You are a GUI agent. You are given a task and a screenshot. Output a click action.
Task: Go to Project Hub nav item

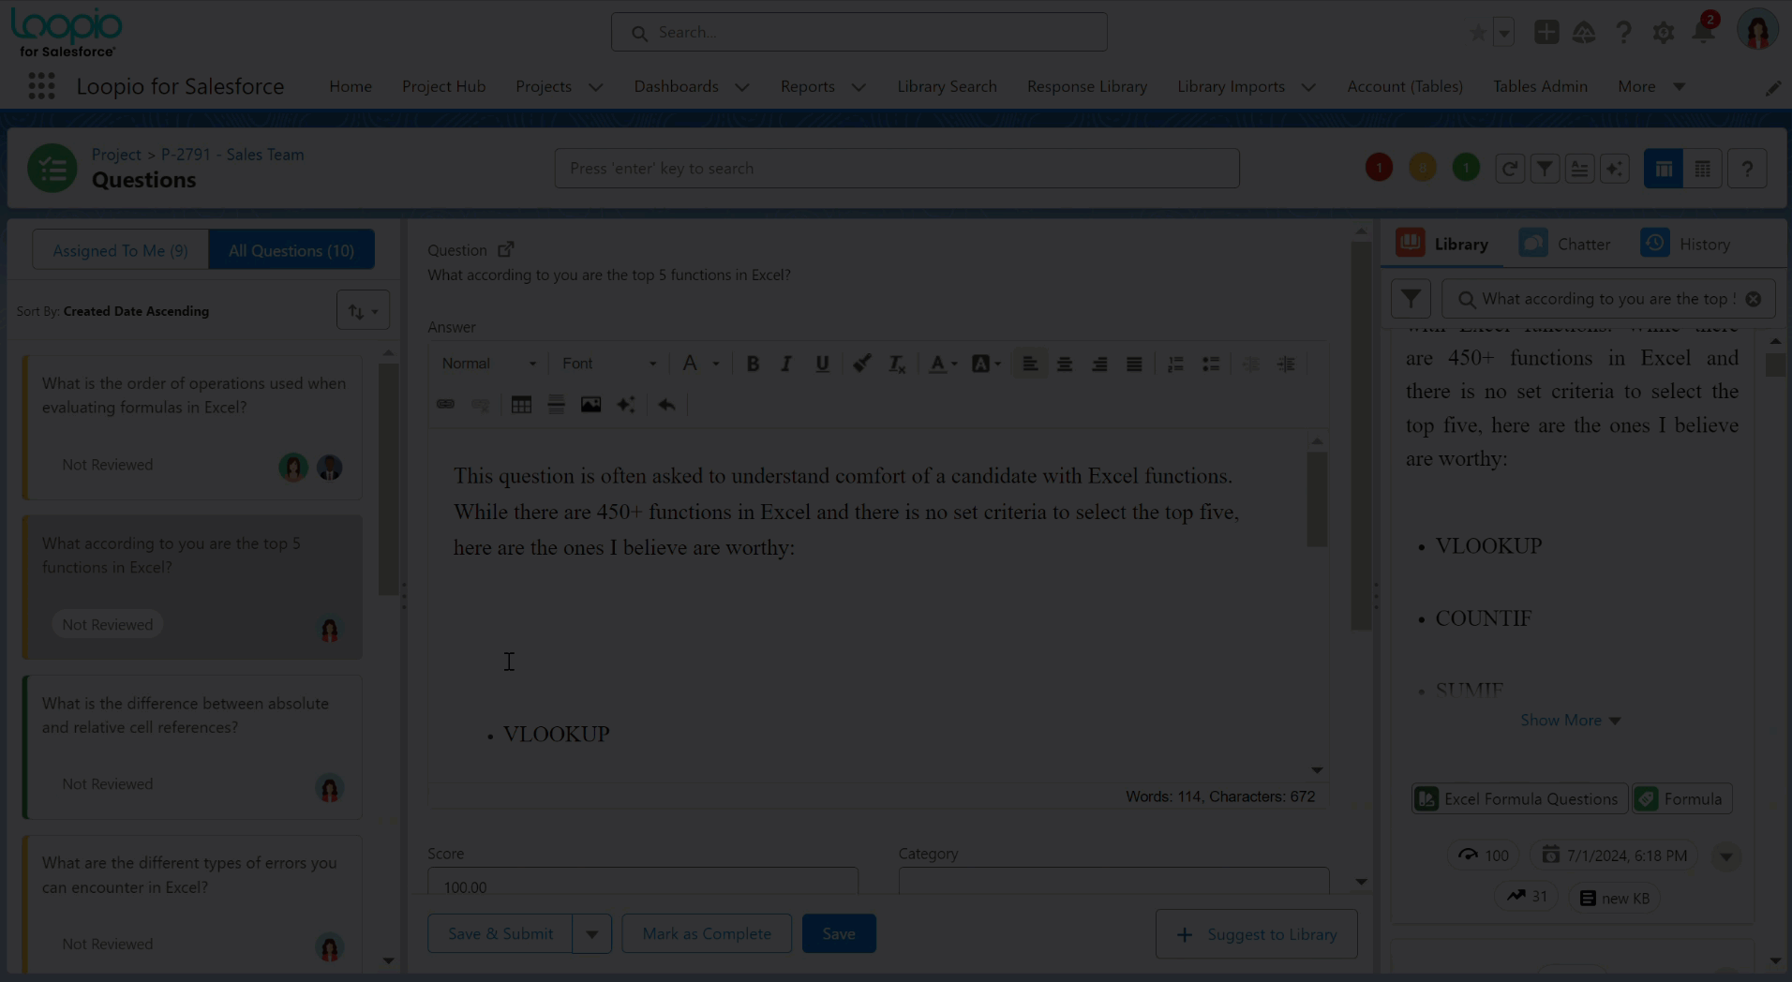pos(443,86)
